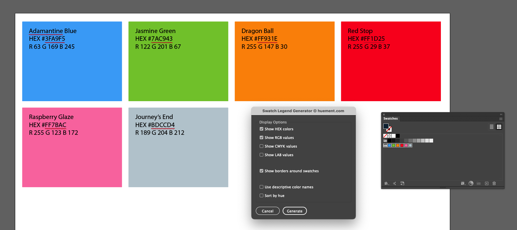Select the Swatches tab
The image size is (517, 230).
390,118
